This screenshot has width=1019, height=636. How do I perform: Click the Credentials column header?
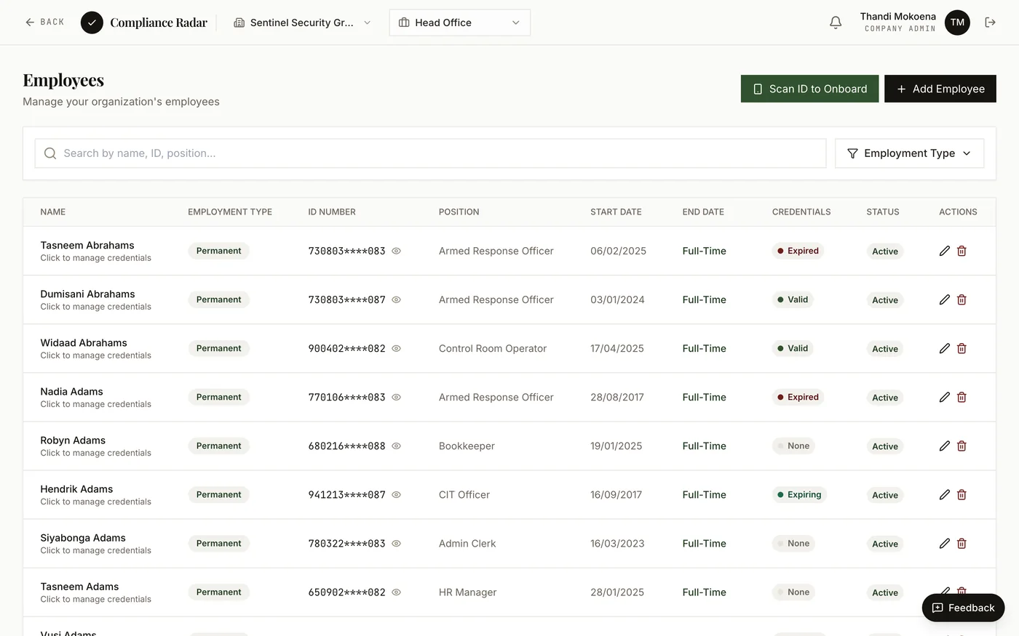(x=801, y=212)
